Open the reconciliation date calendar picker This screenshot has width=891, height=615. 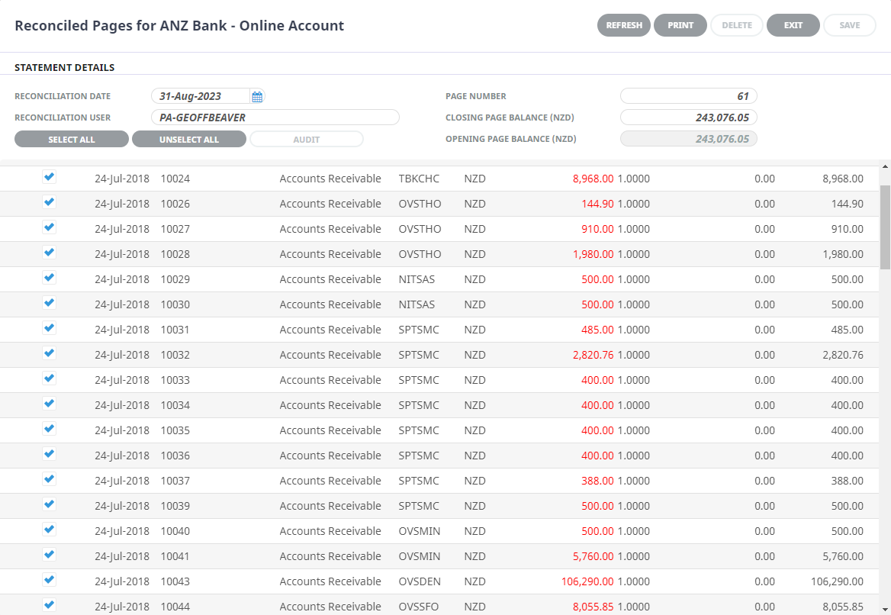click(257, 97)
